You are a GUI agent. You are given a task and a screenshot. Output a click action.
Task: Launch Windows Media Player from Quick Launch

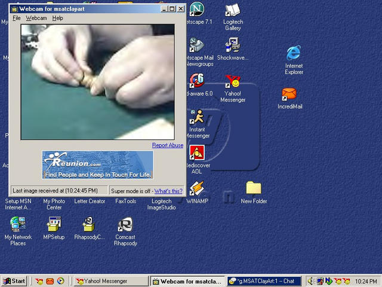(x=61, y=281)
